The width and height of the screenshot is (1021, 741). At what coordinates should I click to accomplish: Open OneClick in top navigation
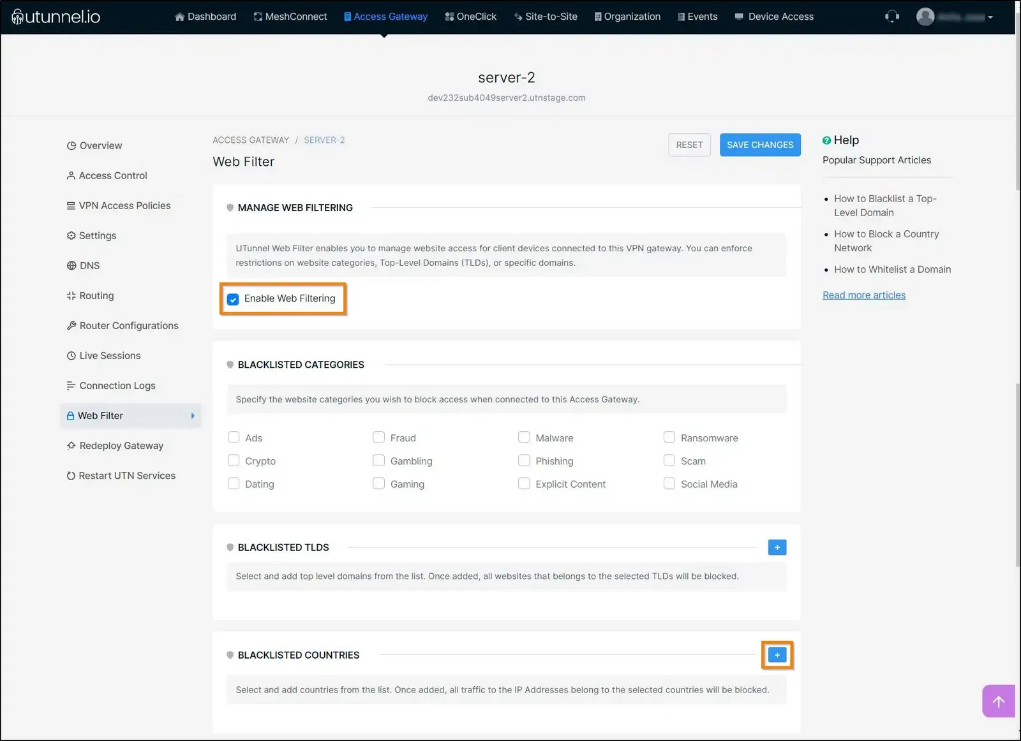[x=471, y=17]
